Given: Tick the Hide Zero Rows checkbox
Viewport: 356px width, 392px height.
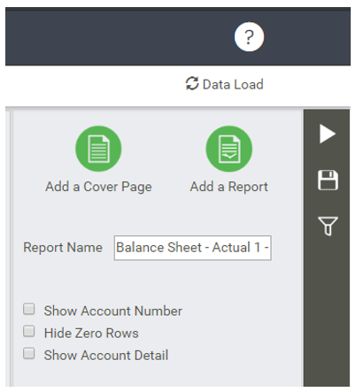Looking at the screenshot, I should [x=29, y=331].
